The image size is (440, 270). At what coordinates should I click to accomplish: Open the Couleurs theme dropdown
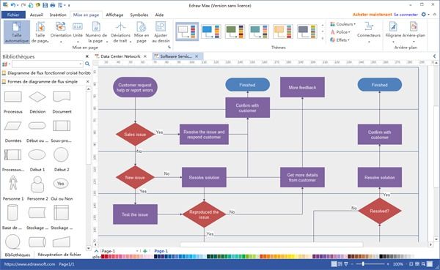coord(342,24)
